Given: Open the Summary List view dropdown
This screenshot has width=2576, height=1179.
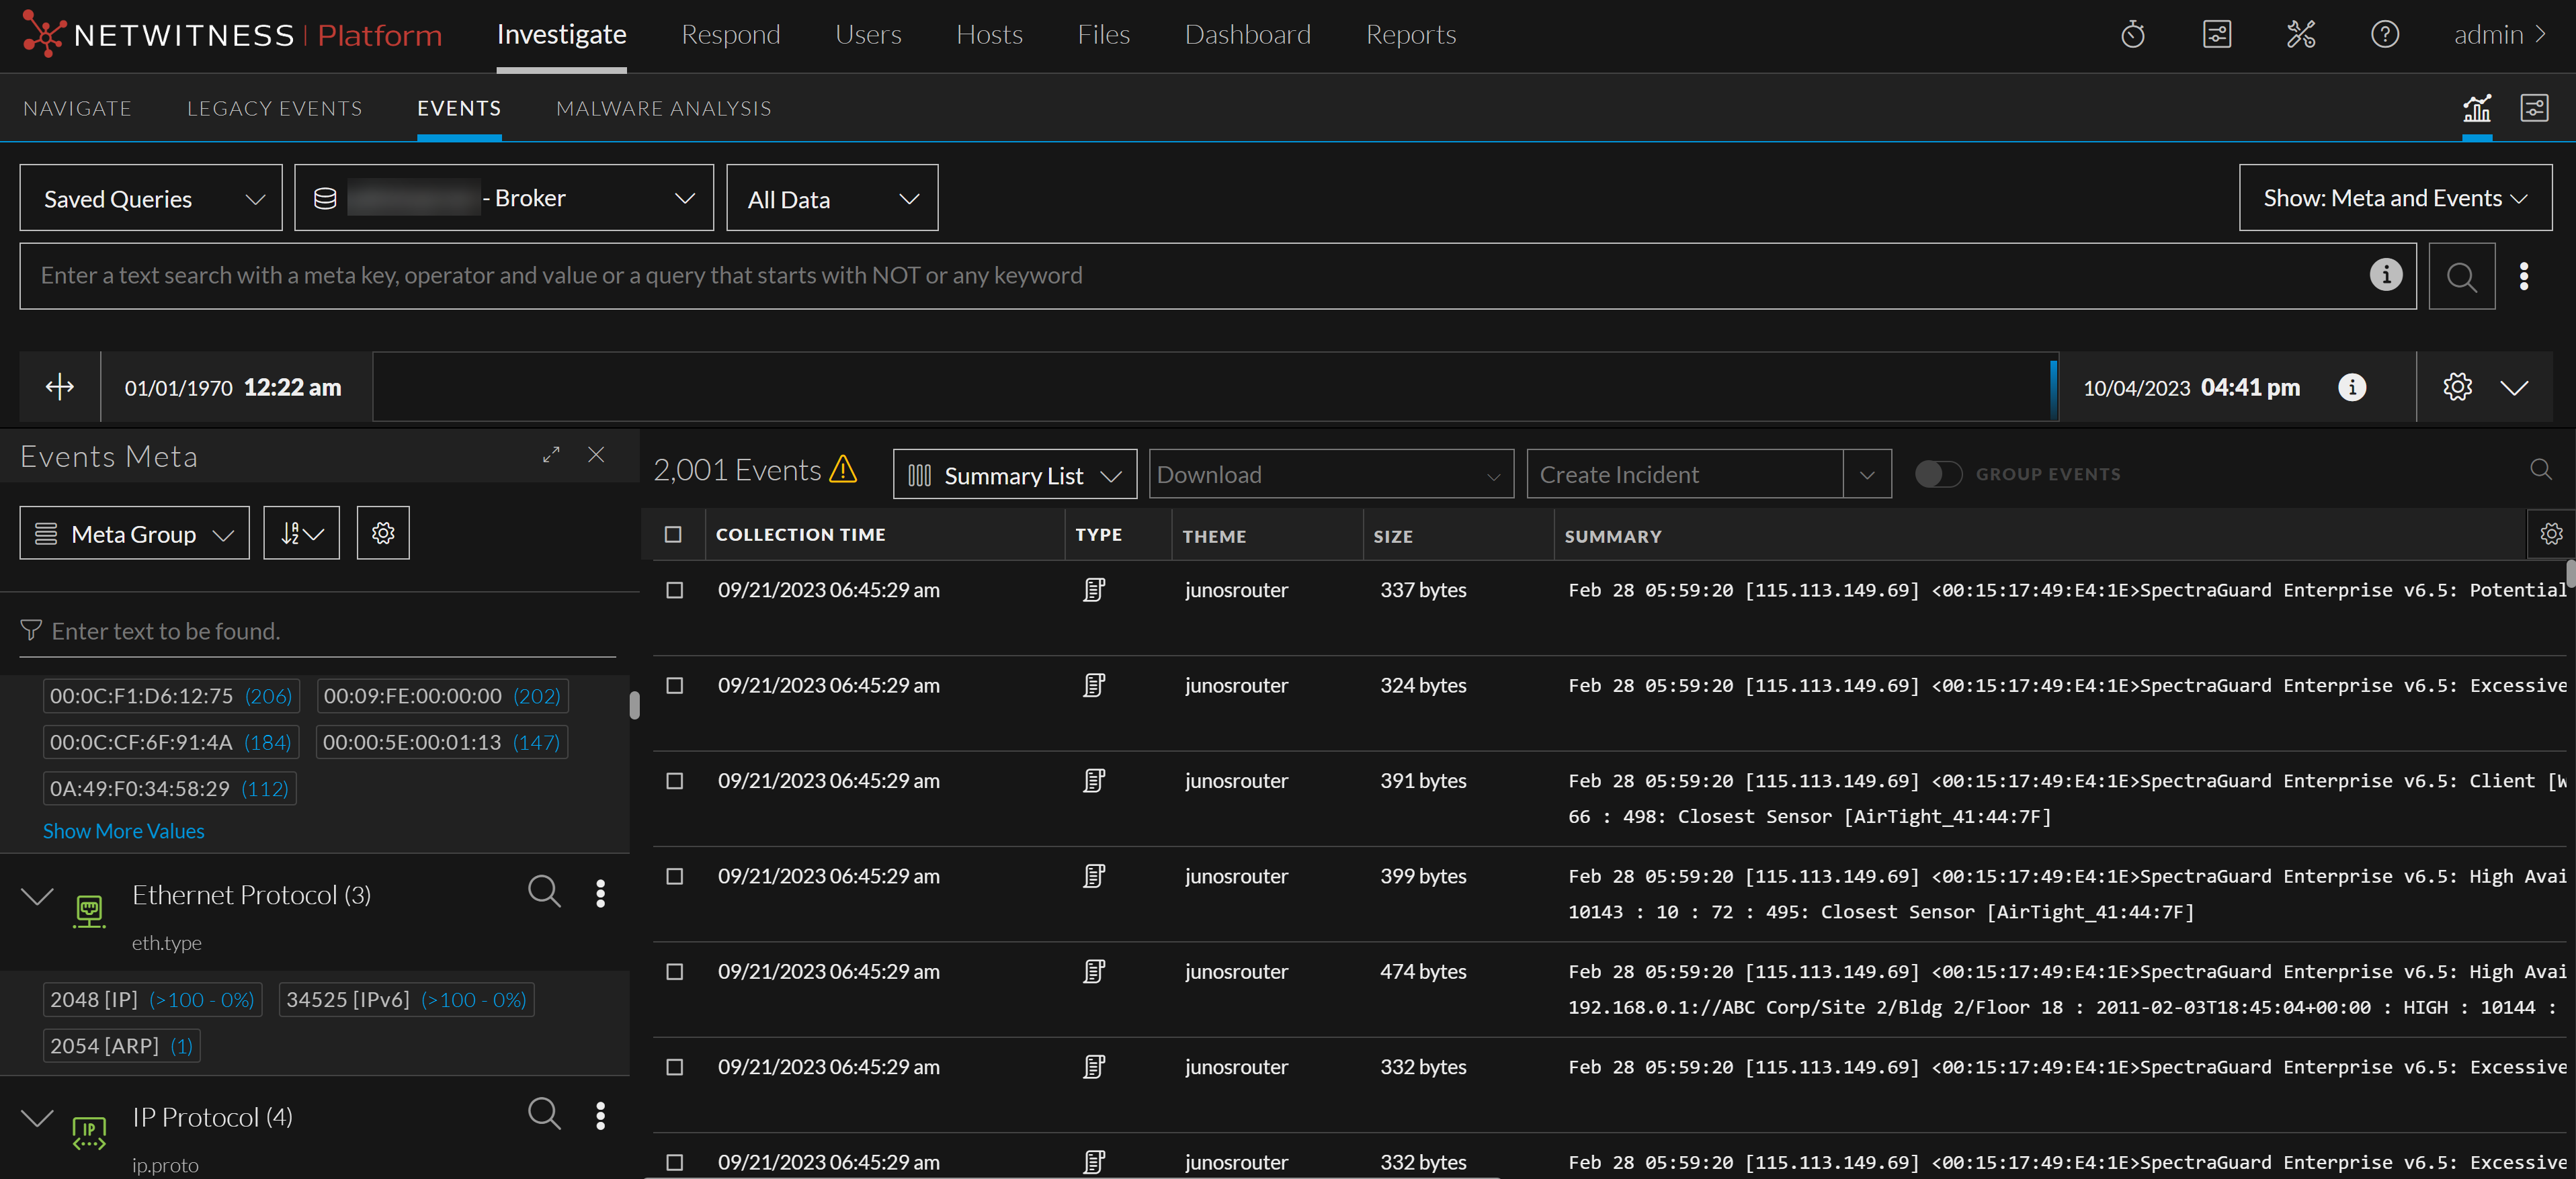Looking at the screenshot, I should pos(1014,475).
